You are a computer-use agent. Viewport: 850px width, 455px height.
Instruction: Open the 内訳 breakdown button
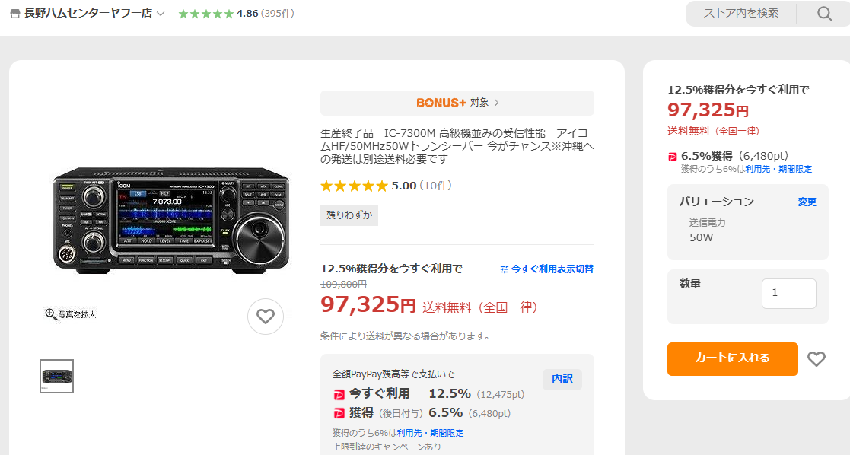click(x=562, y=379)
